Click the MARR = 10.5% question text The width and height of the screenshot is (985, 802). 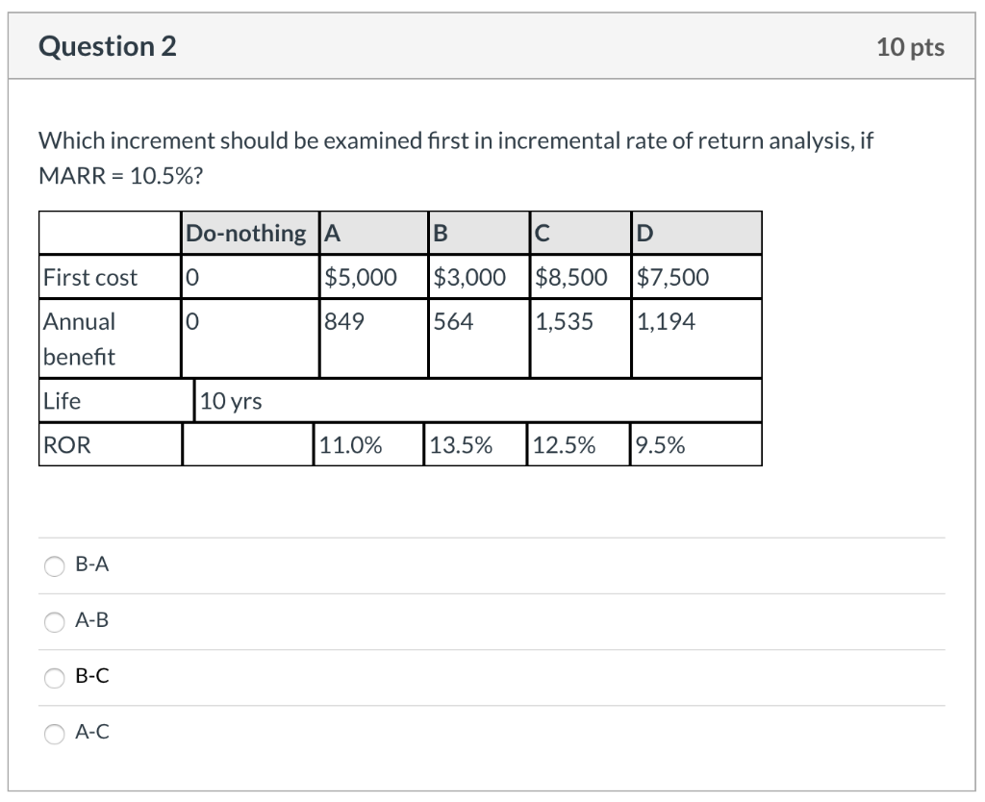pos(120,176)
